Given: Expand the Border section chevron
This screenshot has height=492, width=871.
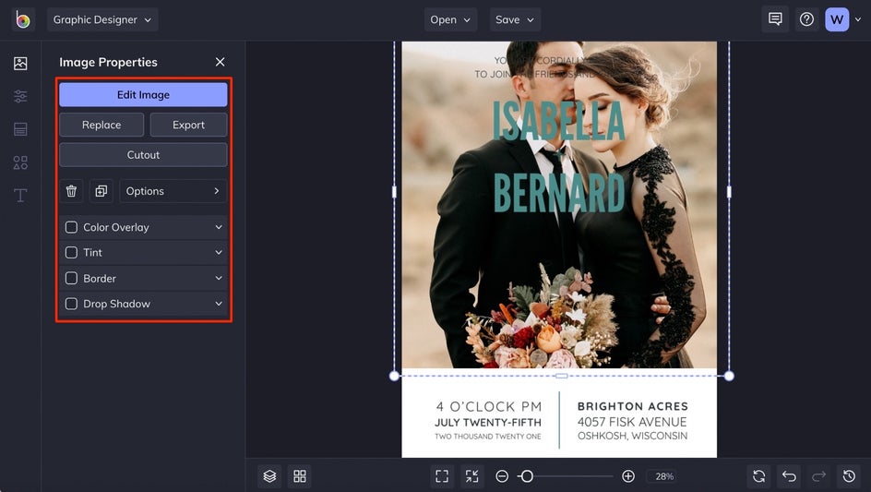Looking at the screenshot, I should click(x=219, y=278).
